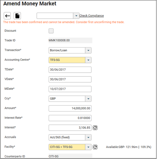The height and width of the screenshot is (159, 157).
Task: Click the document page icon
Action: point(17,16)
